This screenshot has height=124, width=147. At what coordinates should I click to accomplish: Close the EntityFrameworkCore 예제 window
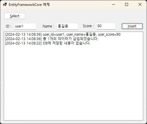coord(140,4)
